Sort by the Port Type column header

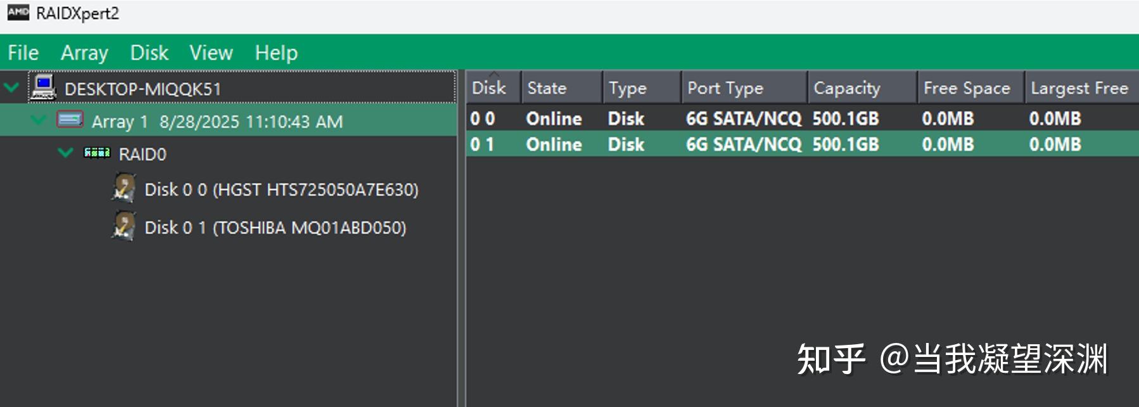pyautogui.click(x=745, y=87)
